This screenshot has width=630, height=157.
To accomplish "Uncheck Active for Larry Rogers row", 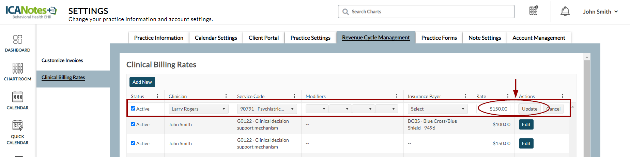I will (x=133, y=109).
